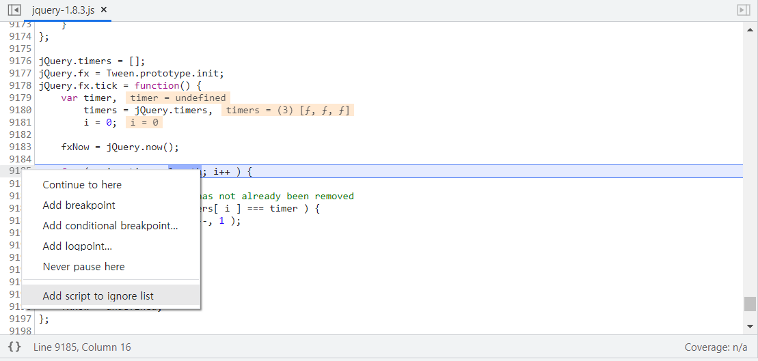Click 'jQuery.timers = [];' code text
Viewport: 758px width, 361px height.
point(92,61)
